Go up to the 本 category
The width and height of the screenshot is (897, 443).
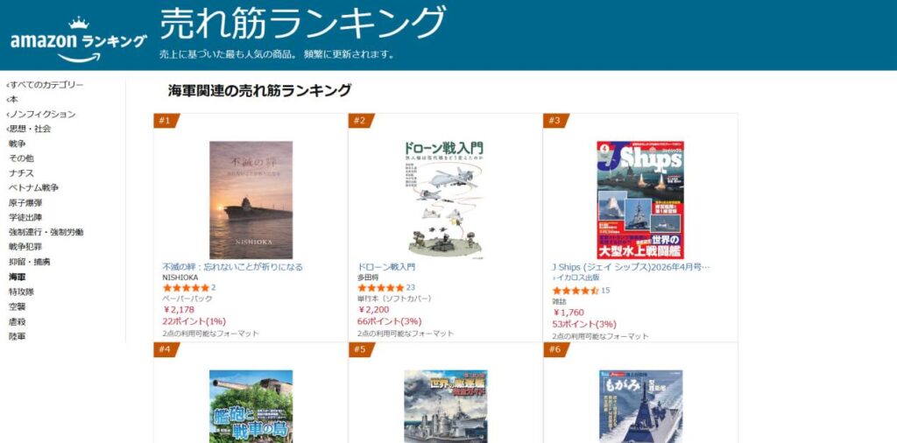coord(12,100)
